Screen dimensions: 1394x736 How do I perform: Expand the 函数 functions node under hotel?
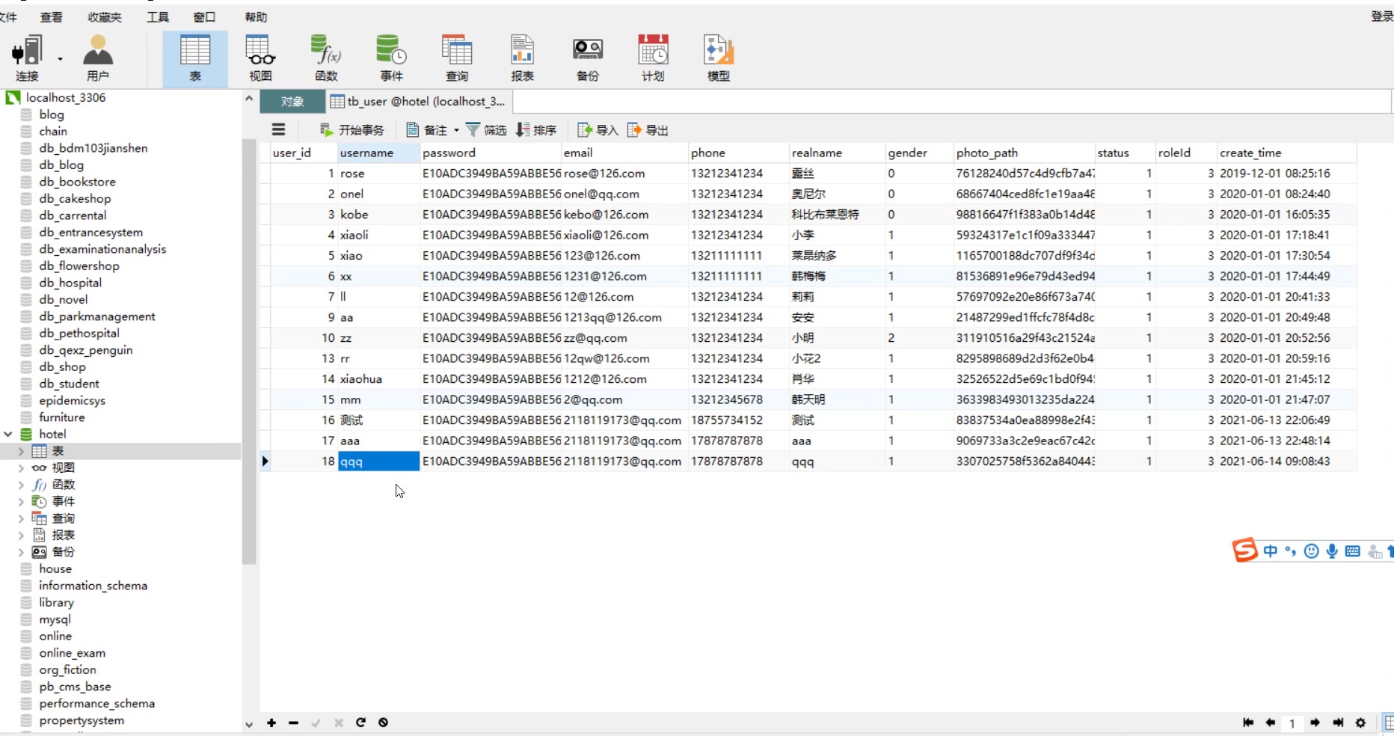click(21, 485)
